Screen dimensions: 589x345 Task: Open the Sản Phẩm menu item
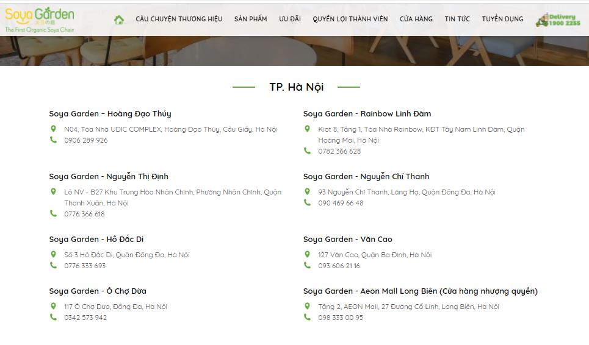pyautogui.click(x=250, y=19)
